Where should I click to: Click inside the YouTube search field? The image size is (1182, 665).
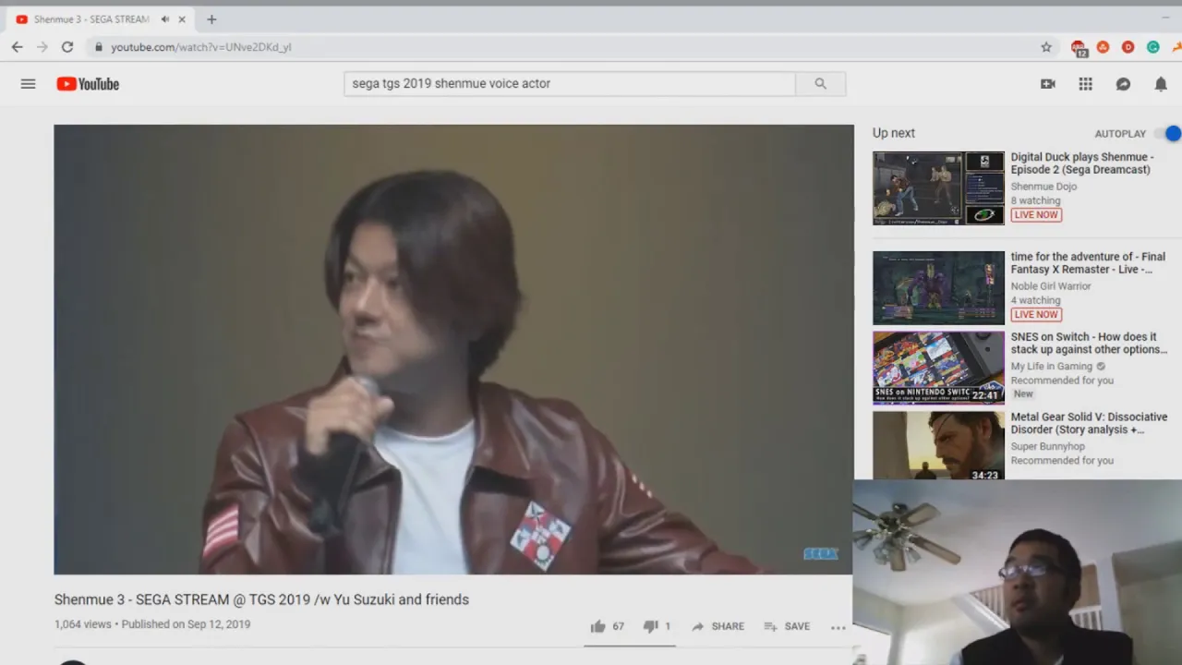click(x=570, y=83)
